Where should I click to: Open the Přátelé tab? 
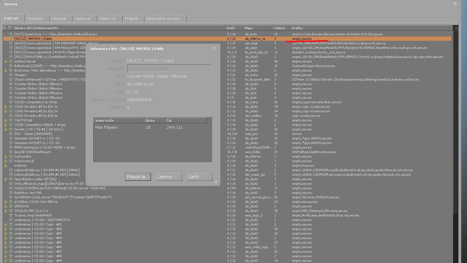click(x=134, y=19)
